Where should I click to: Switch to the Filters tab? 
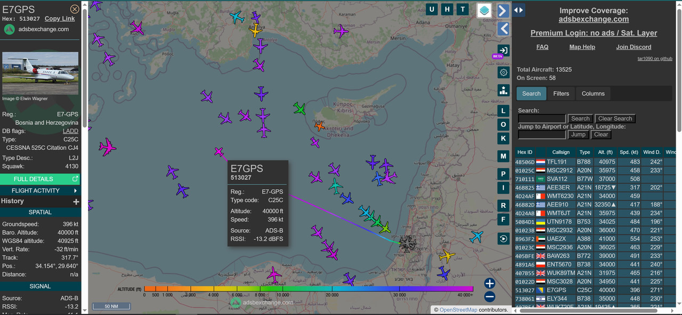point(561,93)
